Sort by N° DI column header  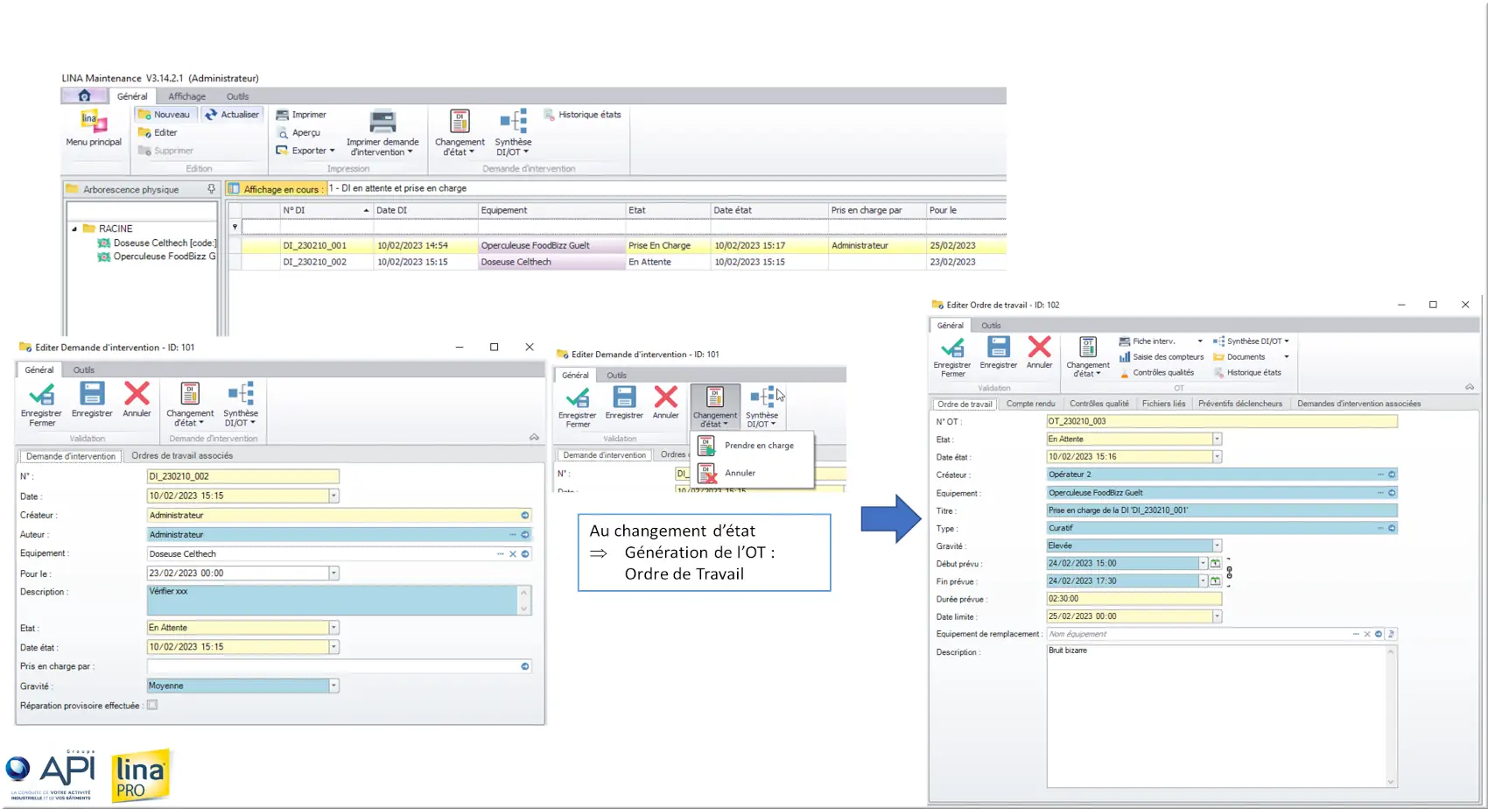[x=326, y=210]
